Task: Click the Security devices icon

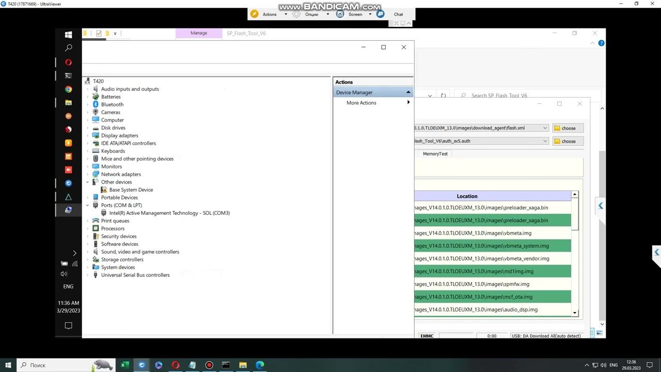Action: (96, 236)
